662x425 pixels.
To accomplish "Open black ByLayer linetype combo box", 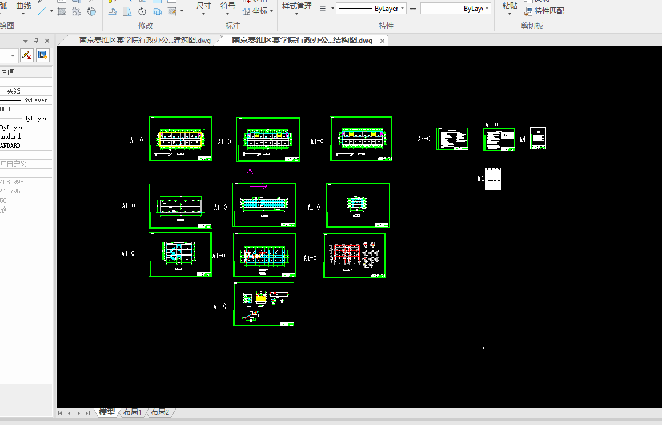I will pyautogui.click(x=371, y=9).
